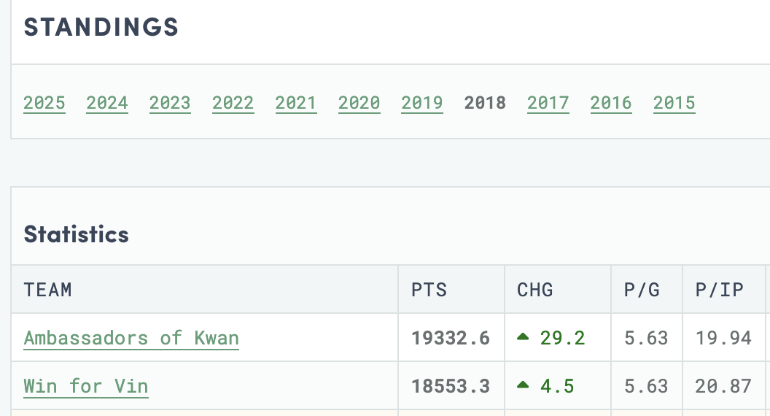Show the 2019 season standings

(x=422, y=103)
